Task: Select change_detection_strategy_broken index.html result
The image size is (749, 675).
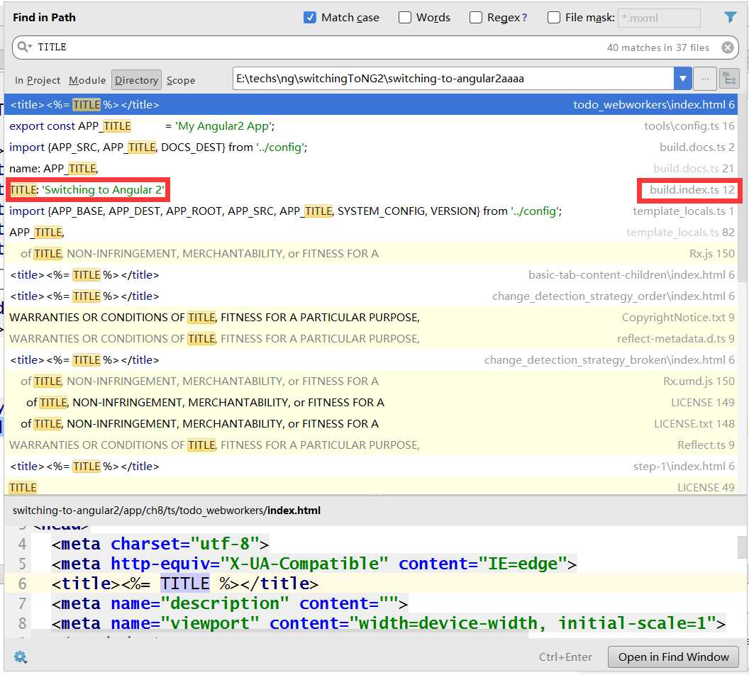Action: 371,359
